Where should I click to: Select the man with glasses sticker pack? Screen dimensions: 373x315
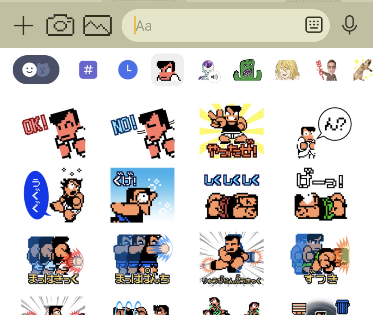pos(327,70)
